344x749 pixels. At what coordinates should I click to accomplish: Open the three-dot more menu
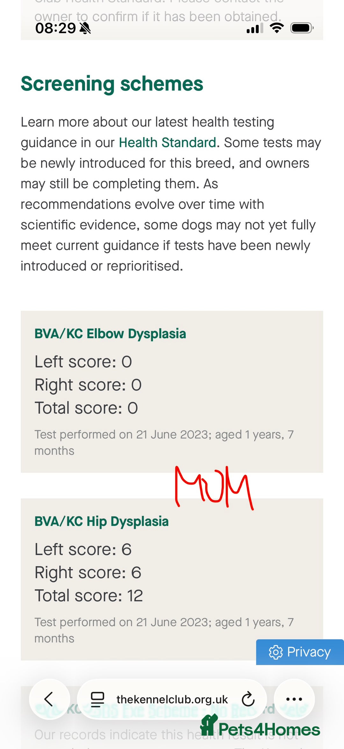click(x=294, y=699)
